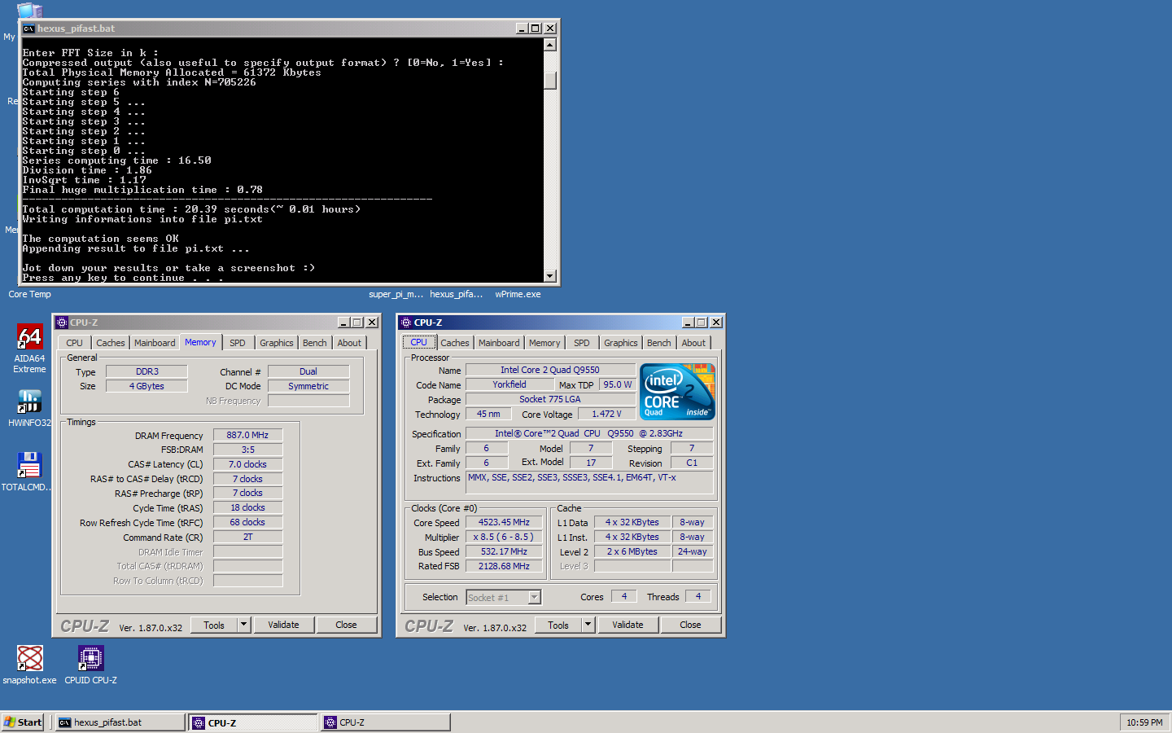Click Bus Speed 532.17 MHz value
The height and width of the screenshot is (733, 1172).
504,551
